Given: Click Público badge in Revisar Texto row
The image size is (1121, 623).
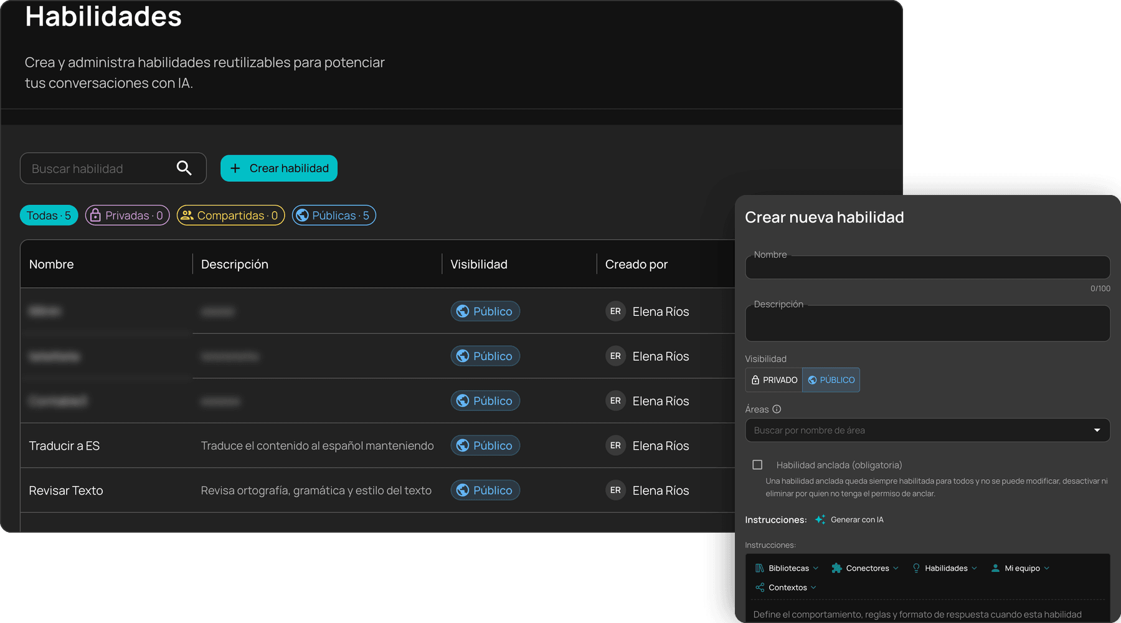Looking at the screenshot, I should tap(485, 490).
